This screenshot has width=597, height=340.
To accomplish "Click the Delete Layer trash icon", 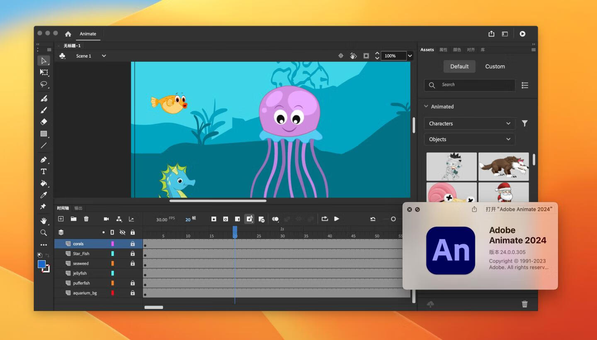I will point(86,219).
